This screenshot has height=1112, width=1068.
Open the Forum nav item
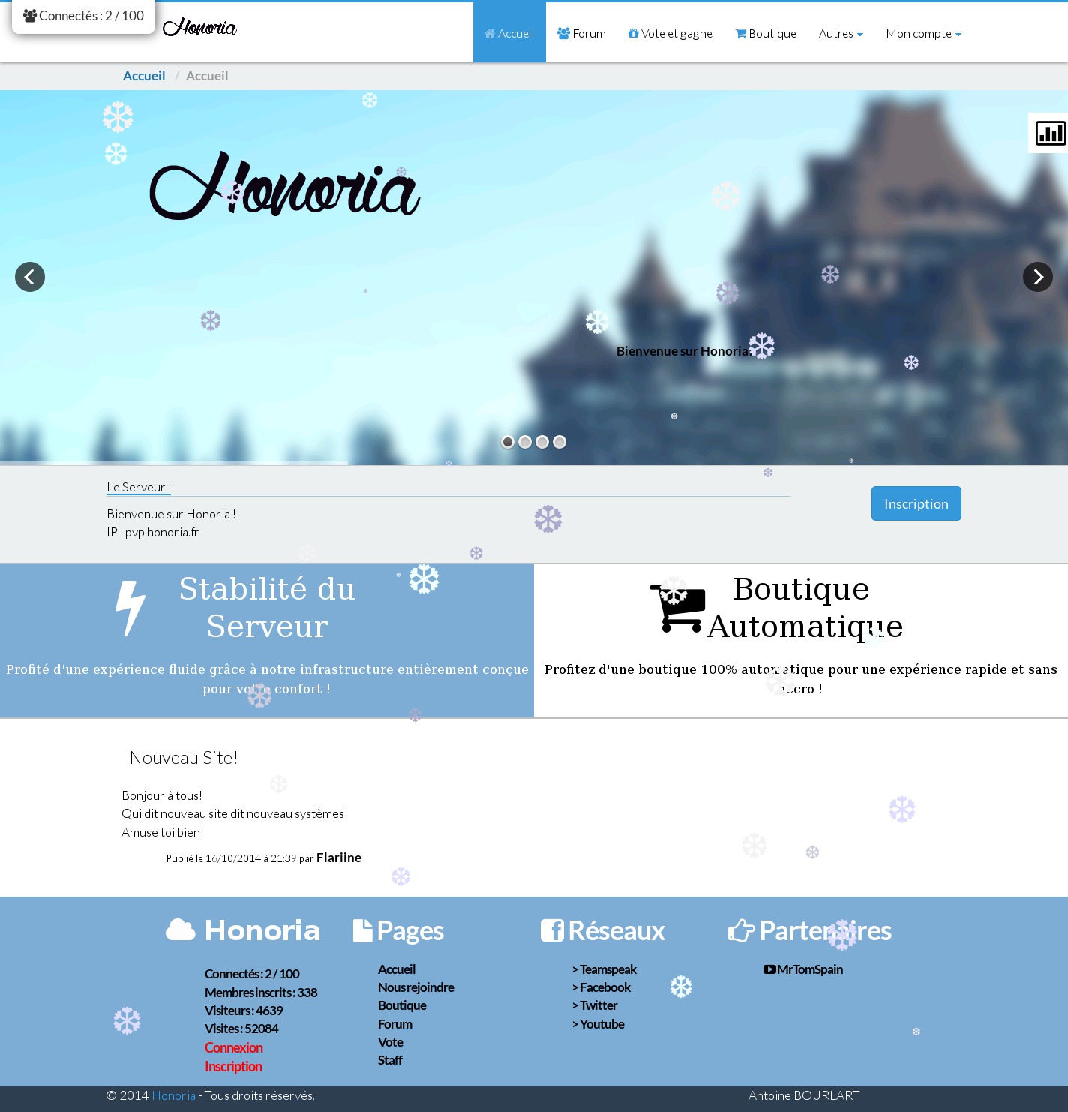581,33
